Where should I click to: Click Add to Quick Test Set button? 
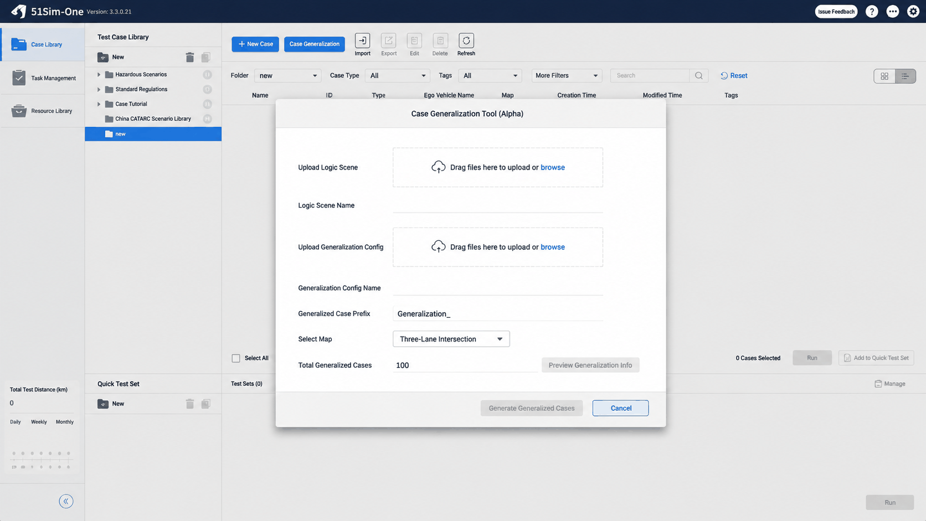[x=876, y=358]
